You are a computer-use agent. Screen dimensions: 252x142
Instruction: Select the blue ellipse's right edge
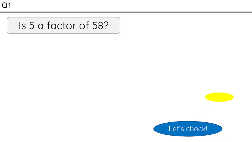[222, 129]
